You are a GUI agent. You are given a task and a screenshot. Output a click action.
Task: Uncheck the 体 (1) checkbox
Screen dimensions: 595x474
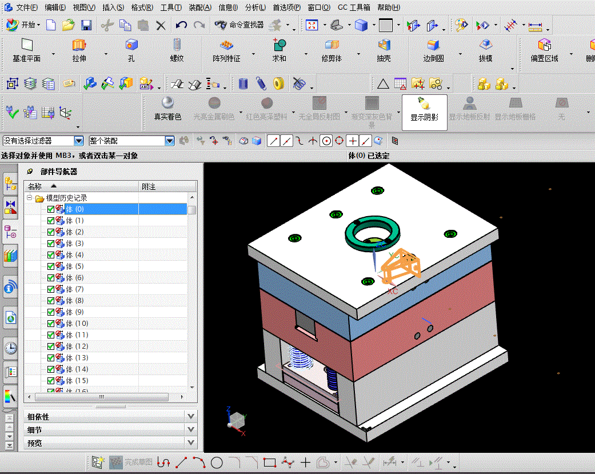51,221
